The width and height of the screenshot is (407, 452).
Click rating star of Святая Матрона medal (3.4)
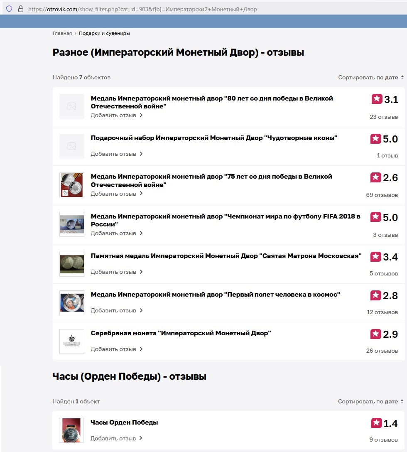pyautogui.click(x=375, y=257)
